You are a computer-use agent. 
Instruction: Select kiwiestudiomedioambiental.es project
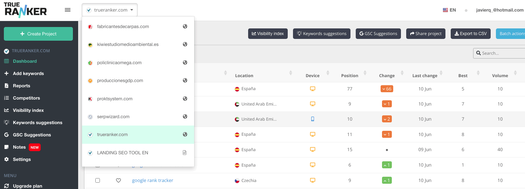(138, 45)
